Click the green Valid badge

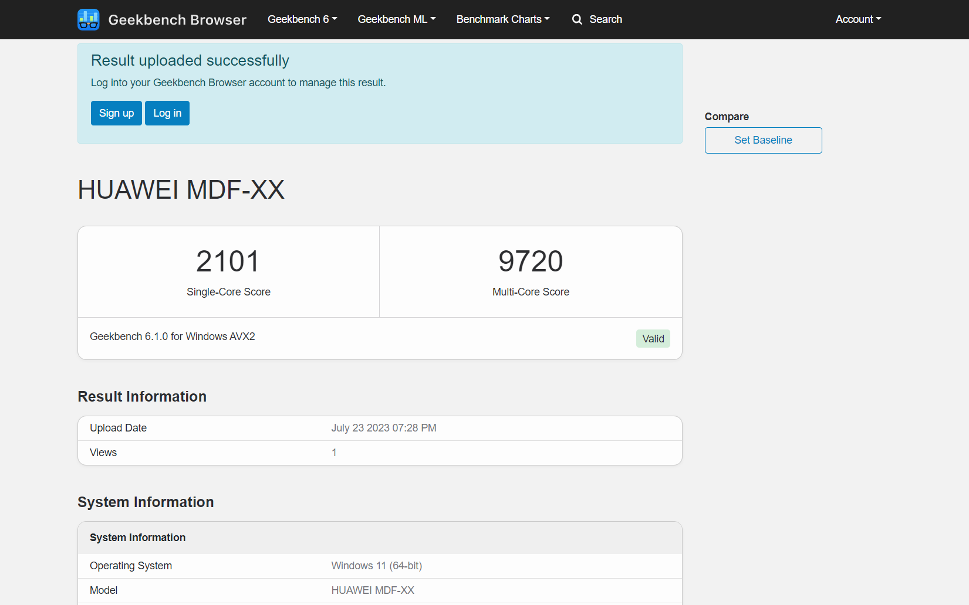653,339
